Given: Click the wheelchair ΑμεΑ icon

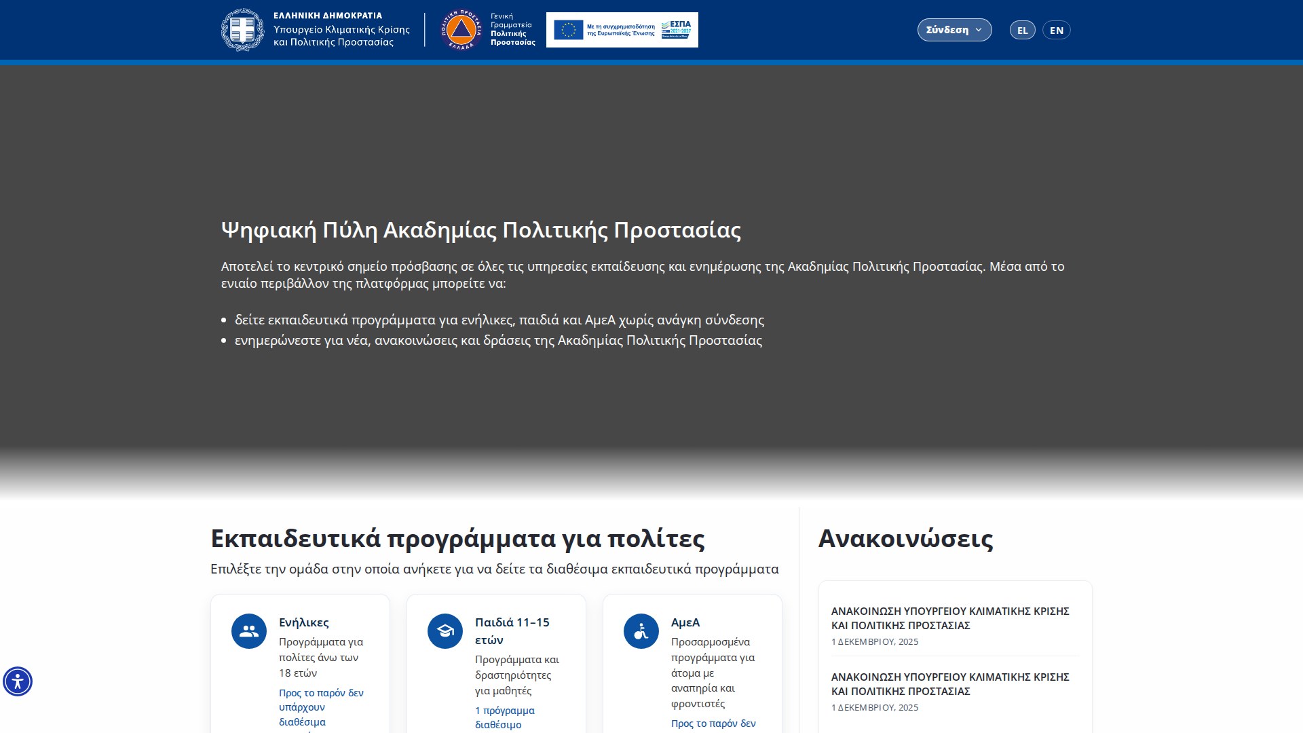Looking at the screenshot, I should 641,631.
